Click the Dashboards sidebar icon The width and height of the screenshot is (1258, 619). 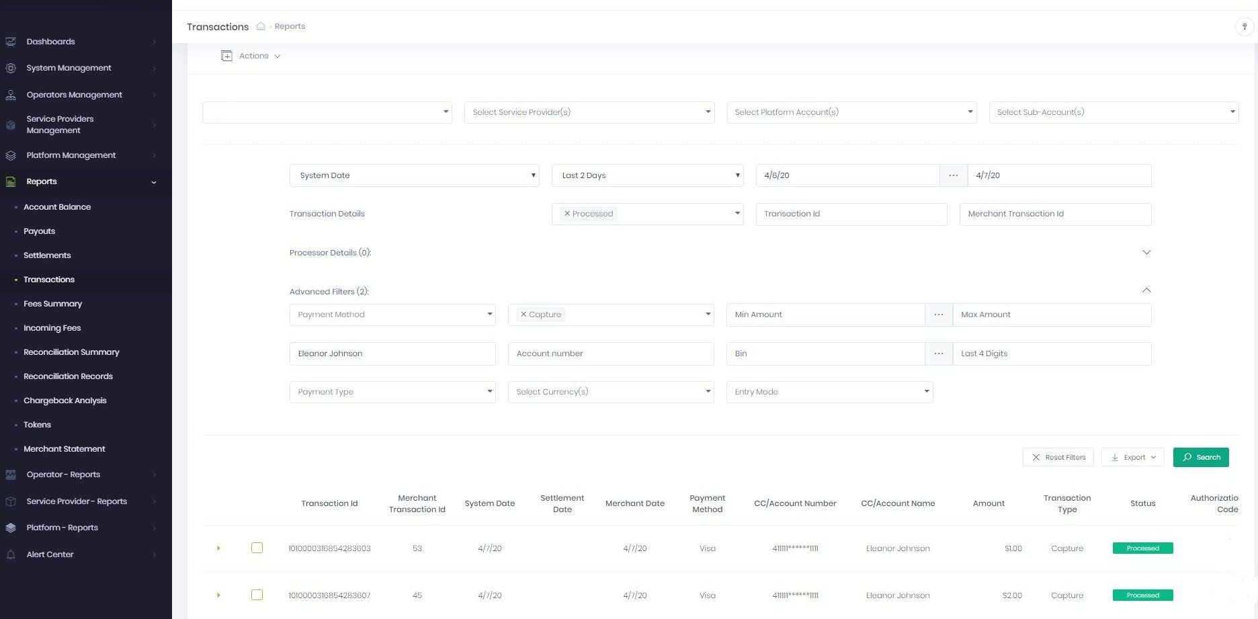[x=11, y=42]
